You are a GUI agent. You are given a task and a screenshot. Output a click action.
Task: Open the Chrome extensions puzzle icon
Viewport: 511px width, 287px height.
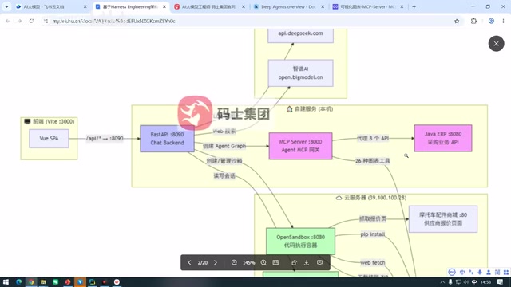[473, 21]
